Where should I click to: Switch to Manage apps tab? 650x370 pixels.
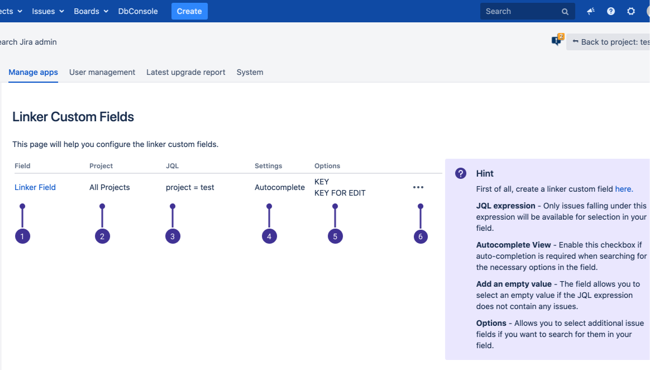coord(33,72)
